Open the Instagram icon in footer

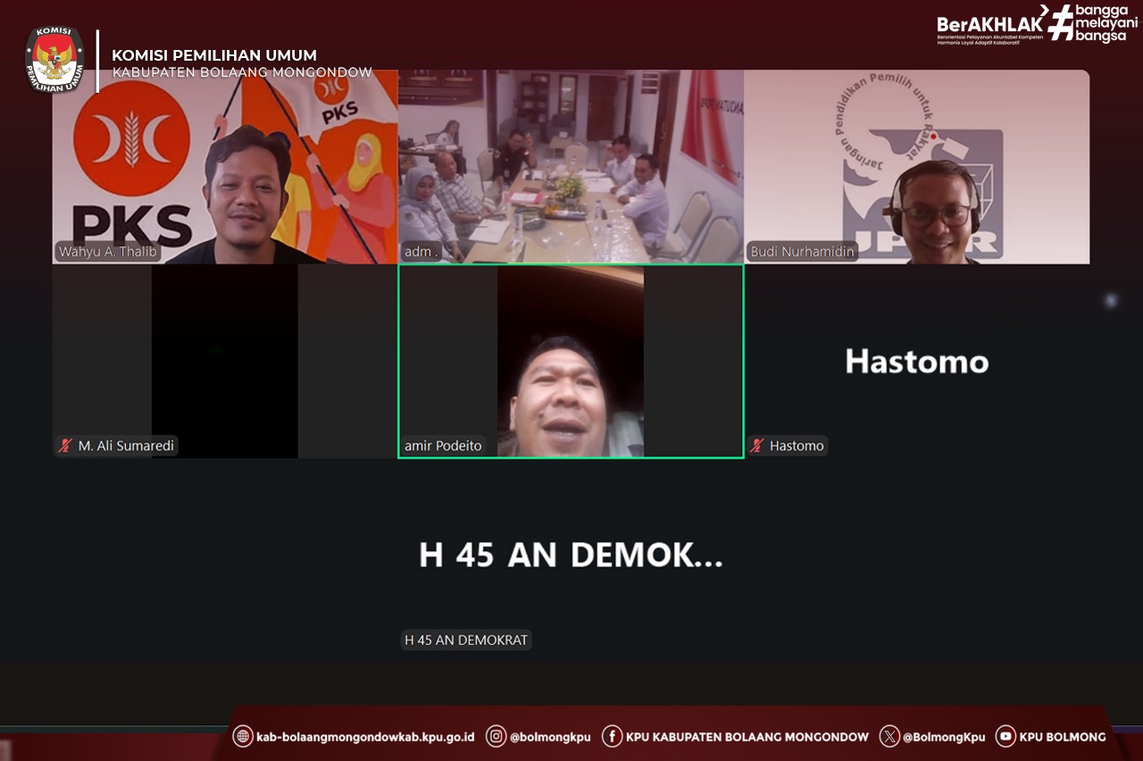point(496,736)
